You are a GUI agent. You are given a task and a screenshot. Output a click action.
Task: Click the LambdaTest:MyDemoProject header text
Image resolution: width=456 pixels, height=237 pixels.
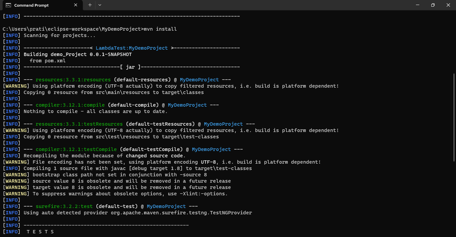pyautogui.click(x=132, y=48)
